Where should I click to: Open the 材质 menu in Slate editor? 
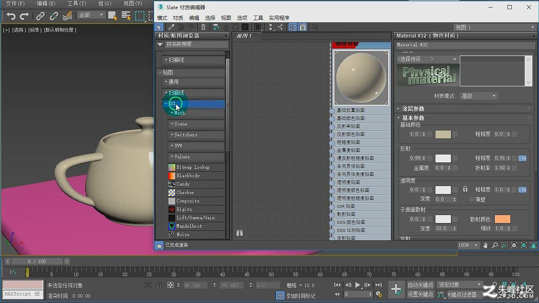(x=178, y=18)
